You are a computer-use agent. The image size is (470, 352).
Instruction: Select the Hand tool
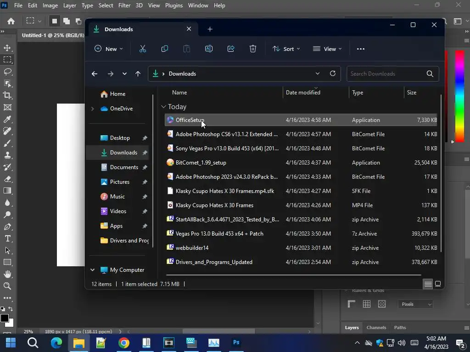[7, 274]
